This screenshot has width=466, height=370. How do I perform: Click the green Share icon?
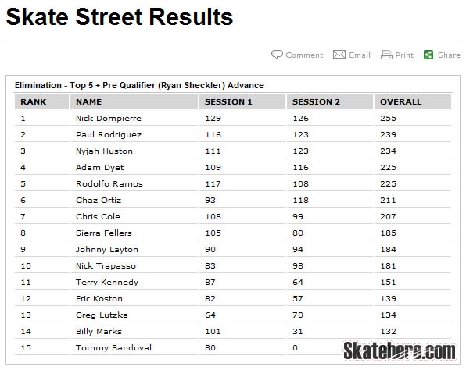[428, 55]
